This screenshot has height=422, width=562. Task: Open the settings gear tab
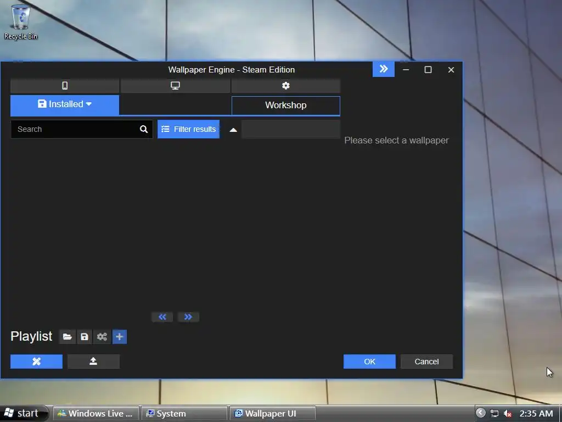[285, 86]
